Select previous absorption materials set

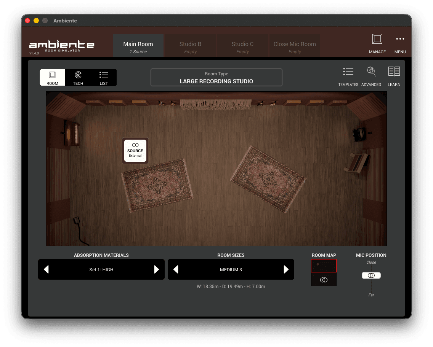pos(47,270)
